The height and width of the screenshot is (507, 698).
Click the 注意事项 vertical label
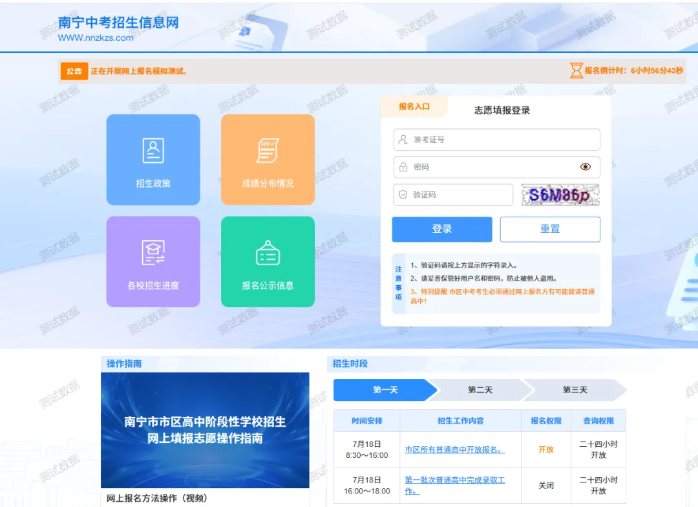pos(398,283)
